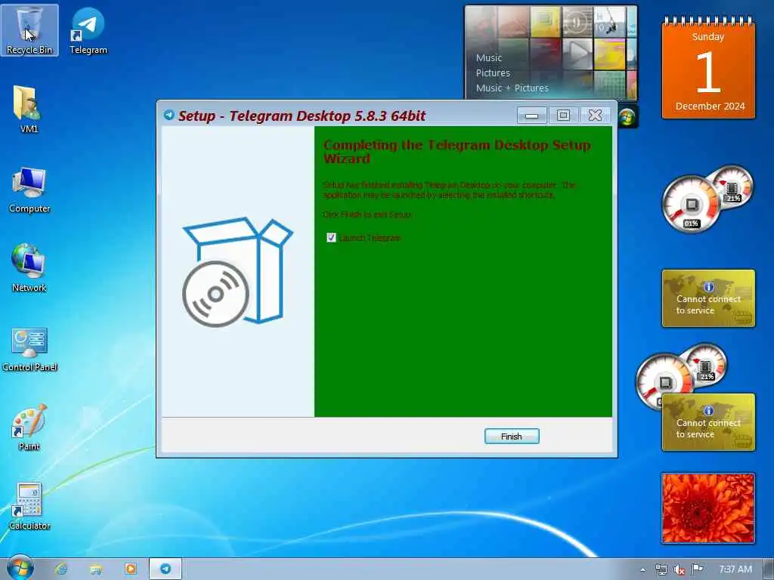
Task: Click the Windows Media Center logo icon
Action: pyautogui.click(x=627, y=117)
